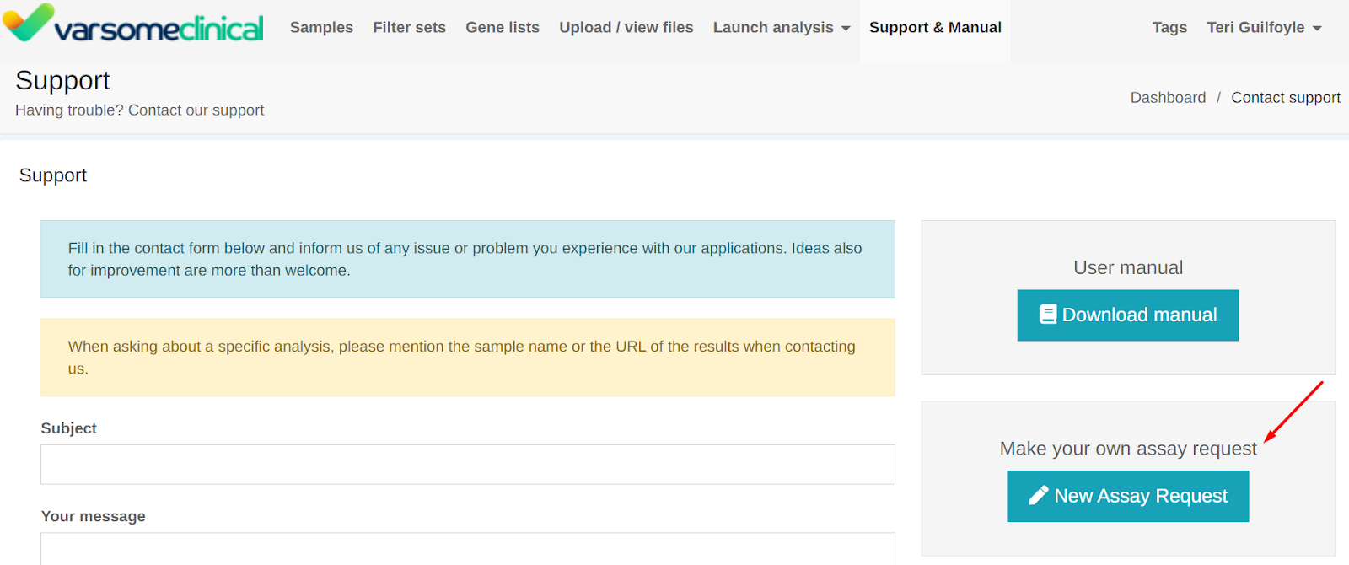
Task: Navigate to Upload / view files
Action: pos(626,28)
